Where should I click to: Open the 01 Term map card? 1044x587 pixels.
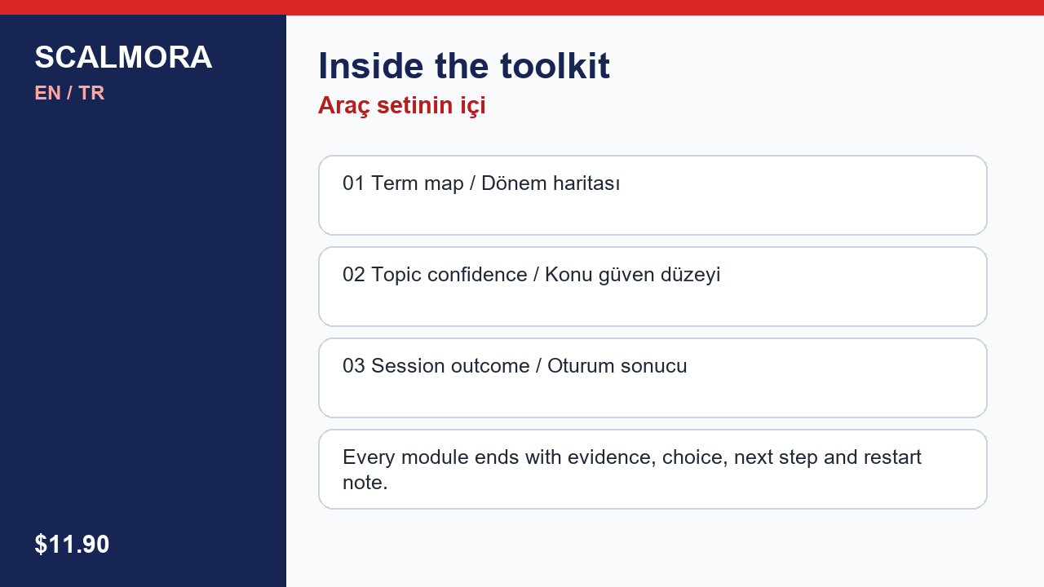tap(652, 195)
